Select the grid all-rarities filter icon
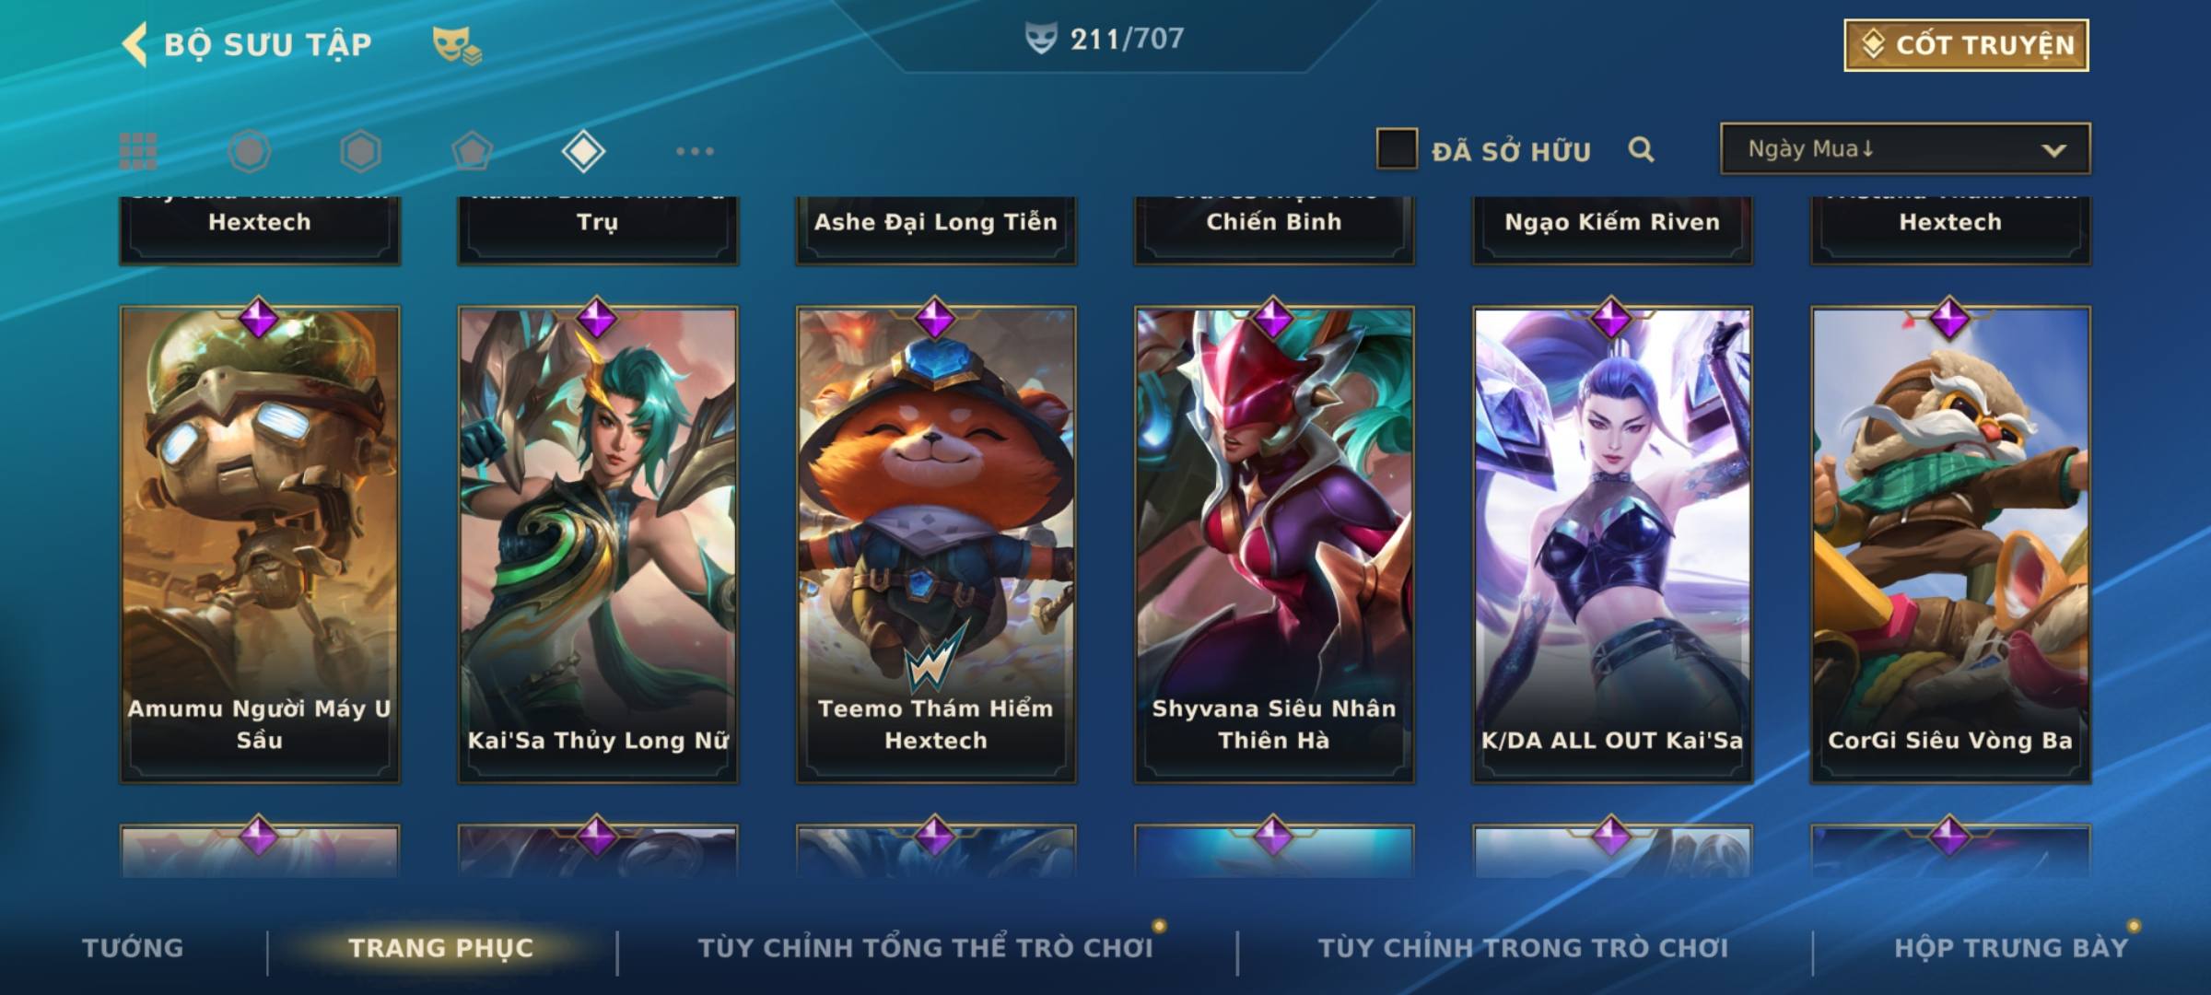 (138, 151)
